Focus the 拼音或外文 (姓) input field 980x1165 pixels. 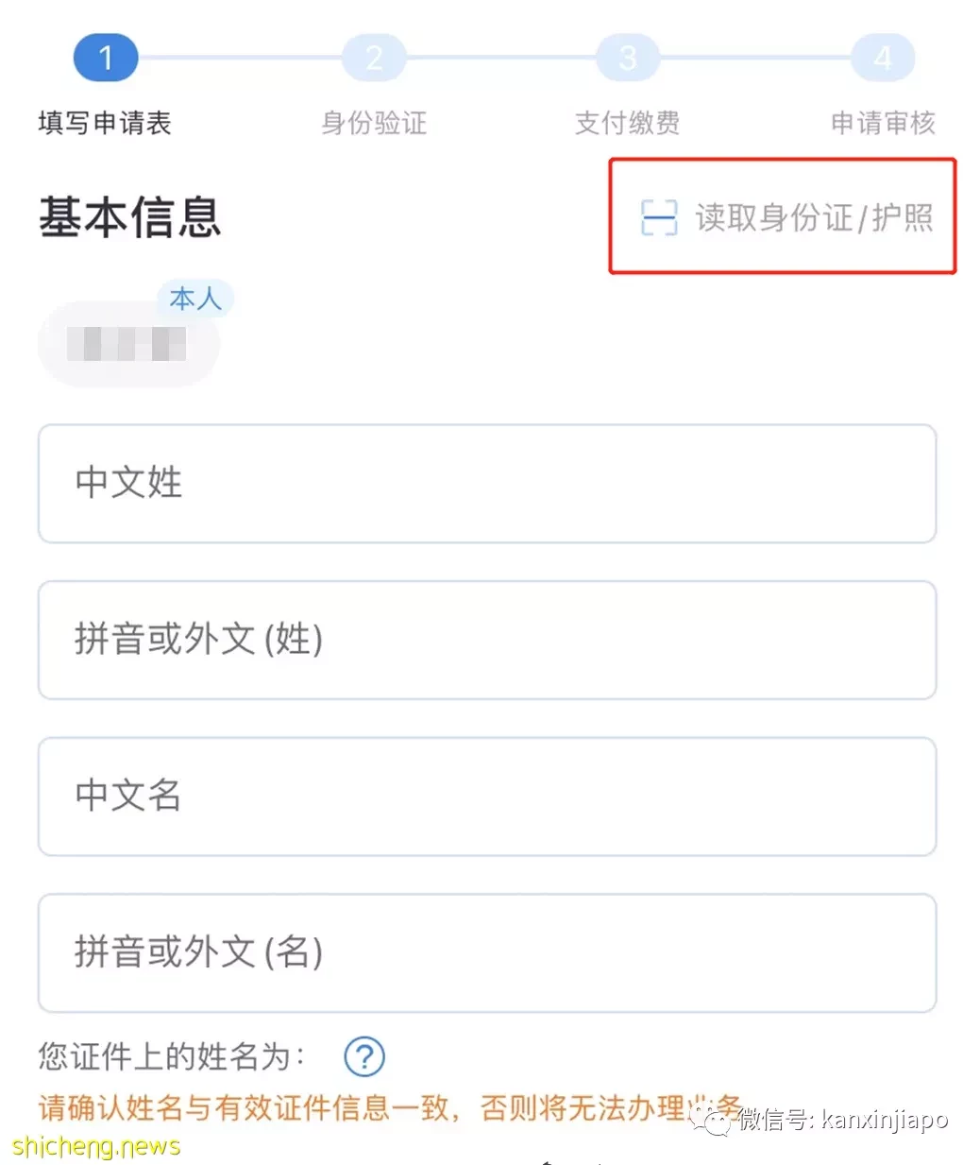point(487,640)
